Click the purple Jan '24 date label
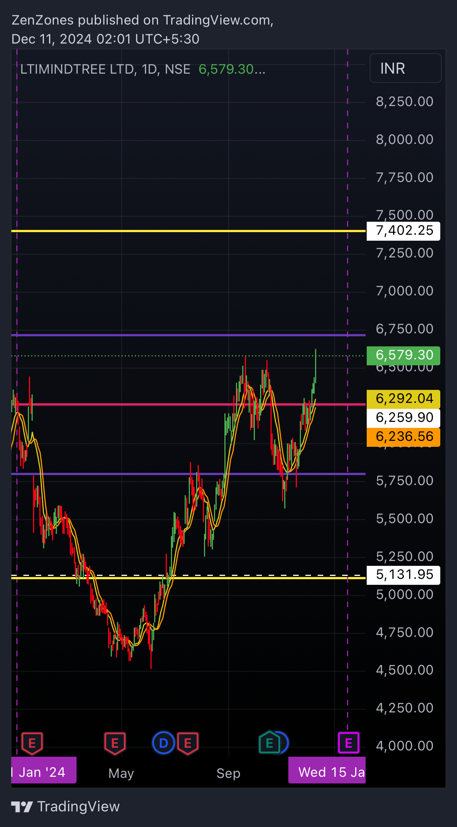The image size is (457, 827). (44, 770)
